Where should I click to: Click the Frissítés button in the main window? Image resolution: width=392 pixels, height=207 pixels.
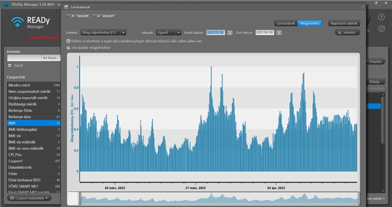[375, 62]
